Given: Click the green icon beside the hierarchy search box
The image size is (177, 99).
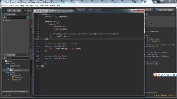Looking at the screenshot, I should coord(28,17).
